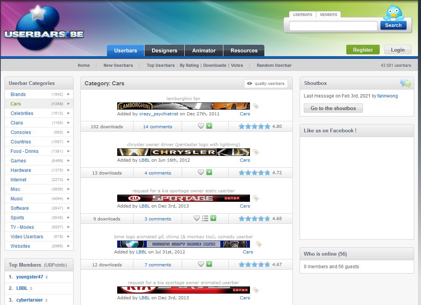This screenshot has height=305, width=421.
Task: Go to Home in the sub navigation
Action: pos(84,65)
